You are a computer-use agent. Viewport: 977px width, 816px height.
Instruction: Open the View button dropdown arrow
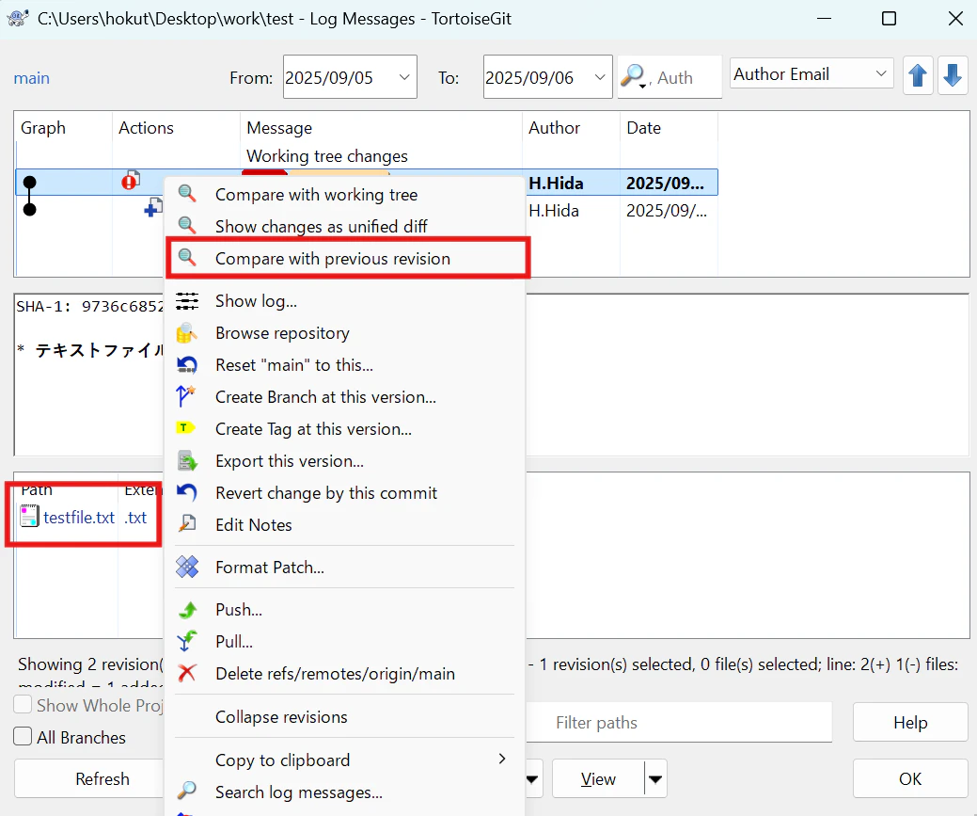pos(655,778)
